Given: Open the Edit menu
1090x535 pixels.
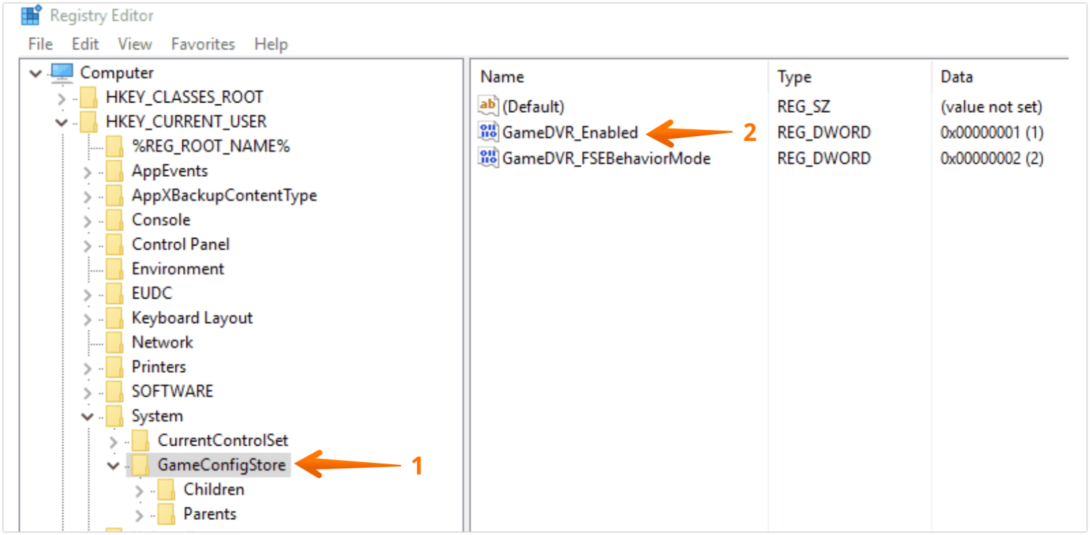Looking at the screenshot, I should (x=85, y=44).
